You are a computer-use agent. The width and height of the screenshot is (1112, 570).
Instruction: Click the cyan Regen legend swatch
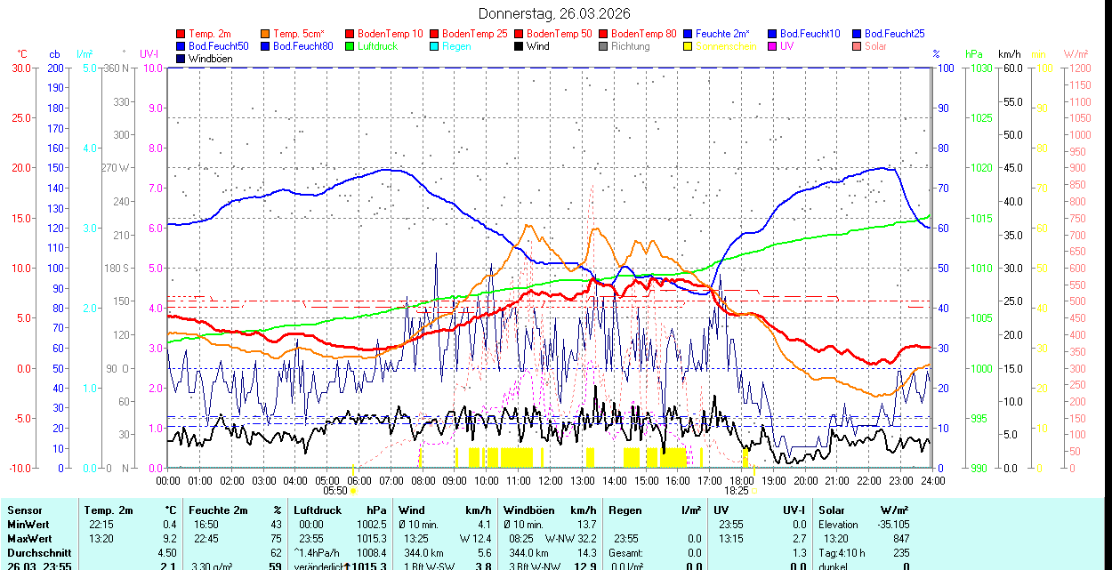[434, 46]
